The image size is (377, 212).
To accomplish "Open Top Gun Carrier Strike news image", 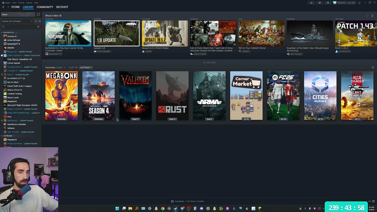I will [x=68, y=33].
